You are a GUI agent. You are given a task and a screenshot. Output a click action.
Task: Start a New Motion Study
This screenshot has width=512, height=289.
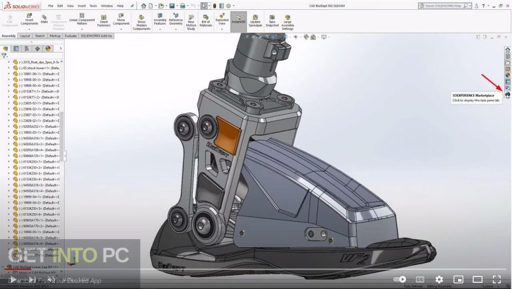coord(191,23)
